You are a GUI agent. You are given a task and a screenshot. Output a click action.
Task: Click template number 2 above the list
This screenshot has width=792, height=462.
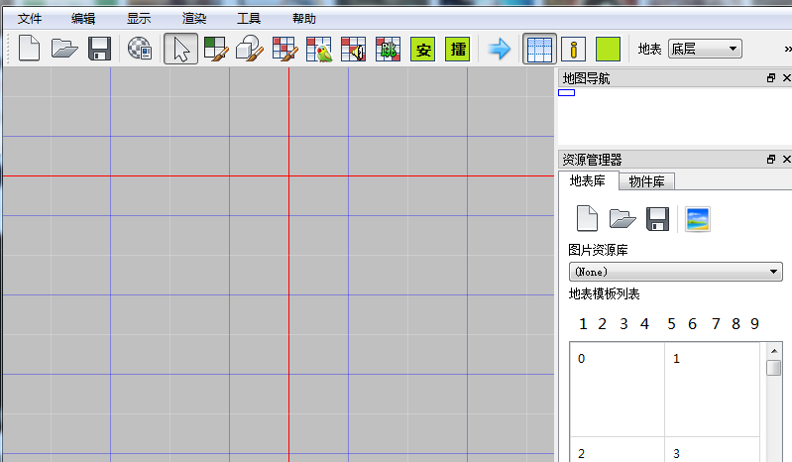pyautogui.click(x=602, y=323)
